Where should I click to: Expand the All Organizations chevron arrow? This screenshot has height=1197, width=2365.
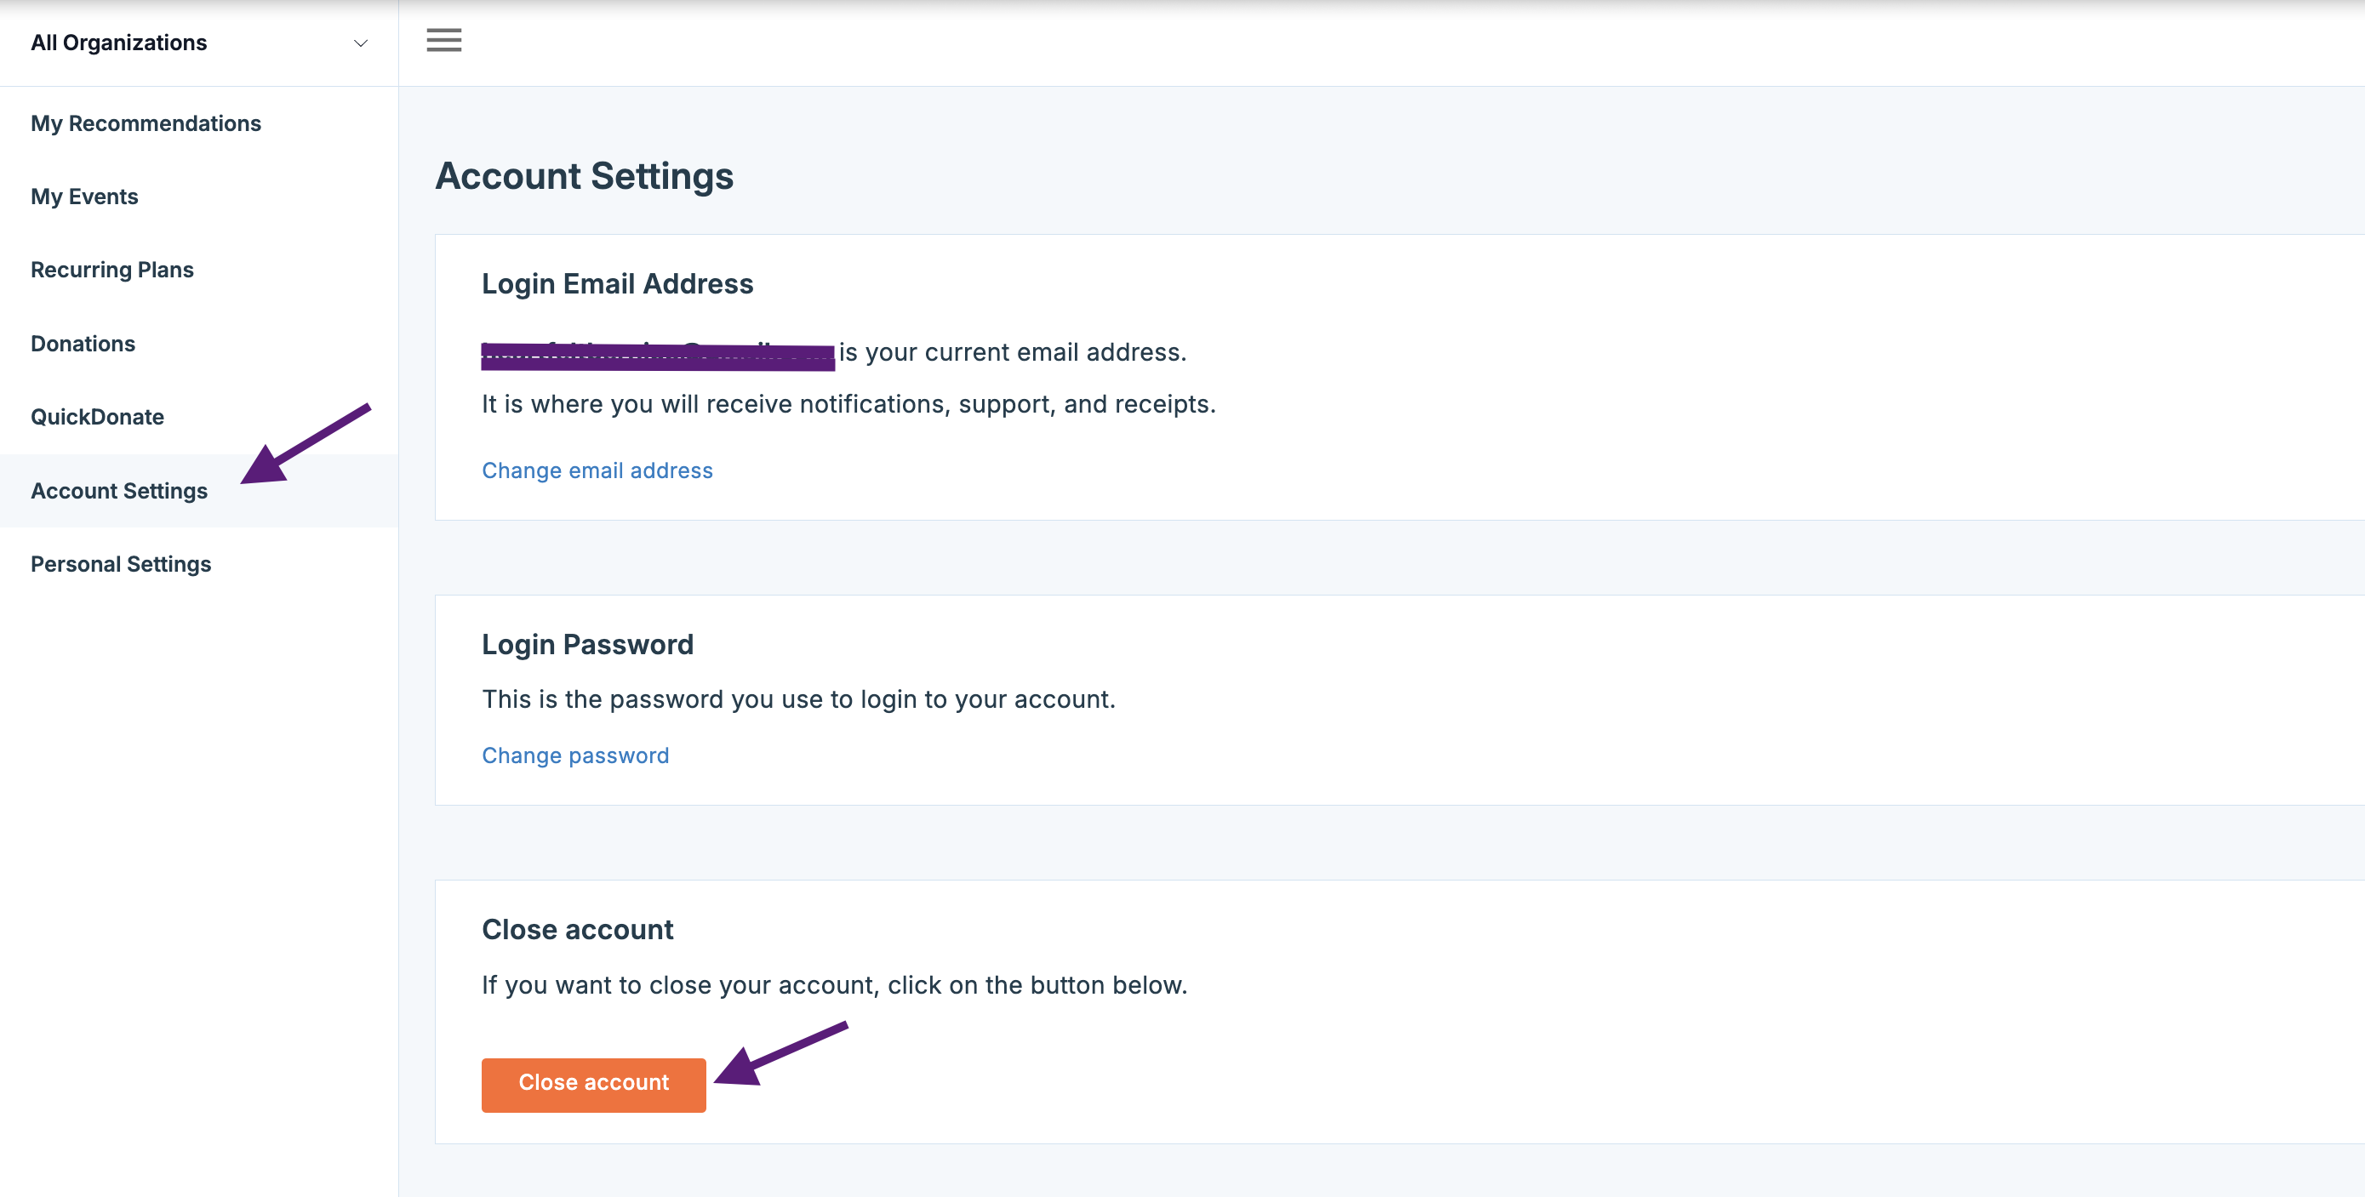[x=361, y=43]
